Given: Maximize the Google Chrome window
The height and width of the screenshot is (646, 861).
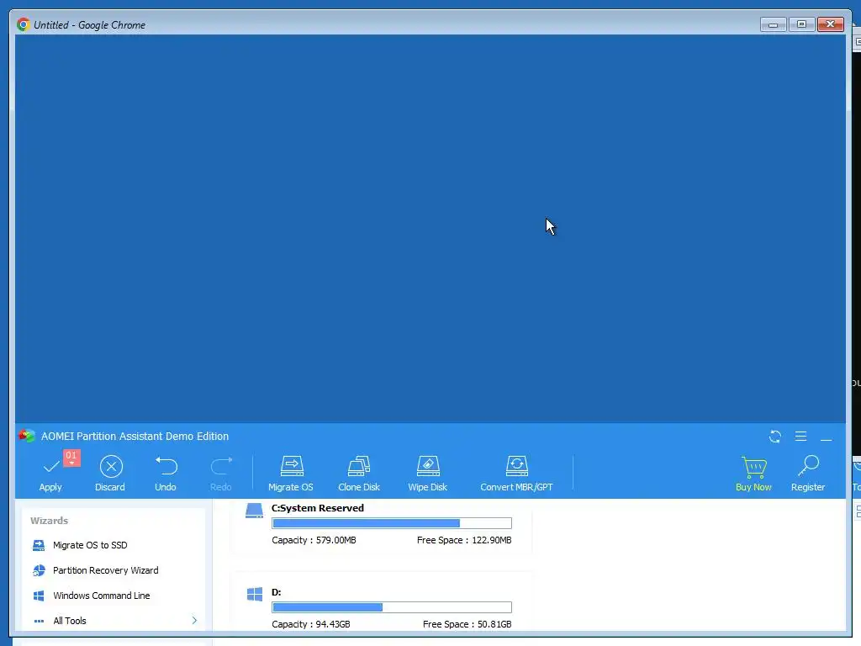Looking at the screenshot, I should [x=801, y=24].
